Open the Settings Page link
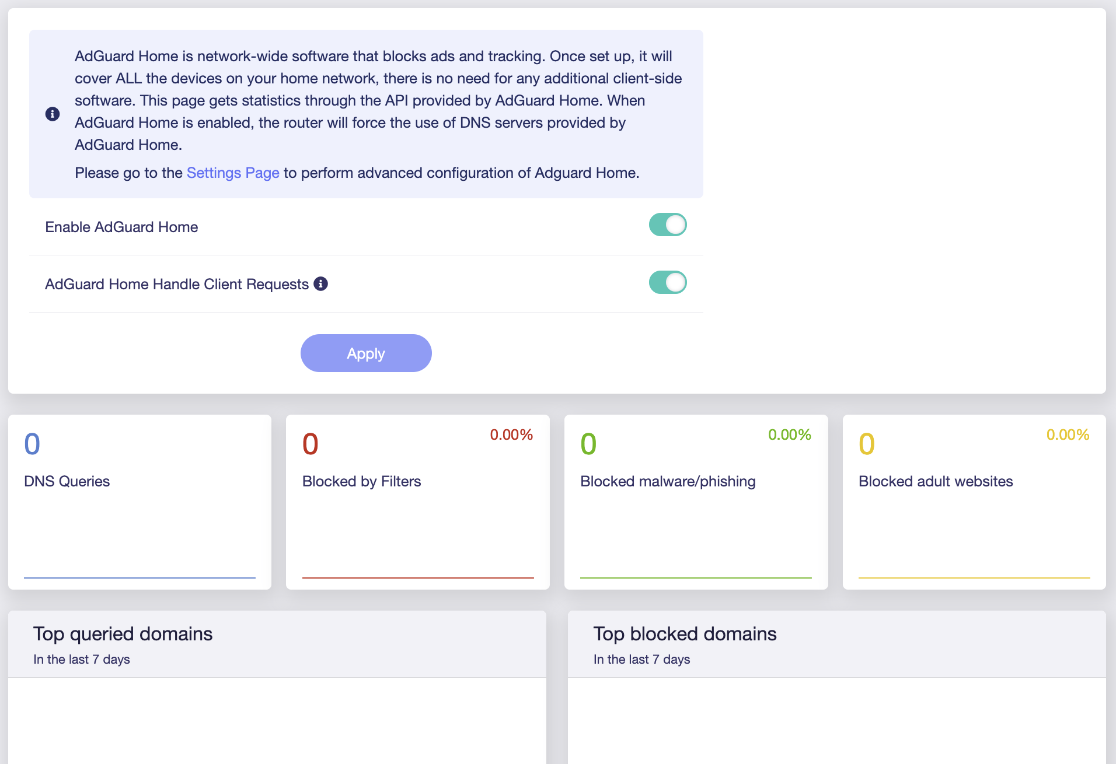 point(233,173)
